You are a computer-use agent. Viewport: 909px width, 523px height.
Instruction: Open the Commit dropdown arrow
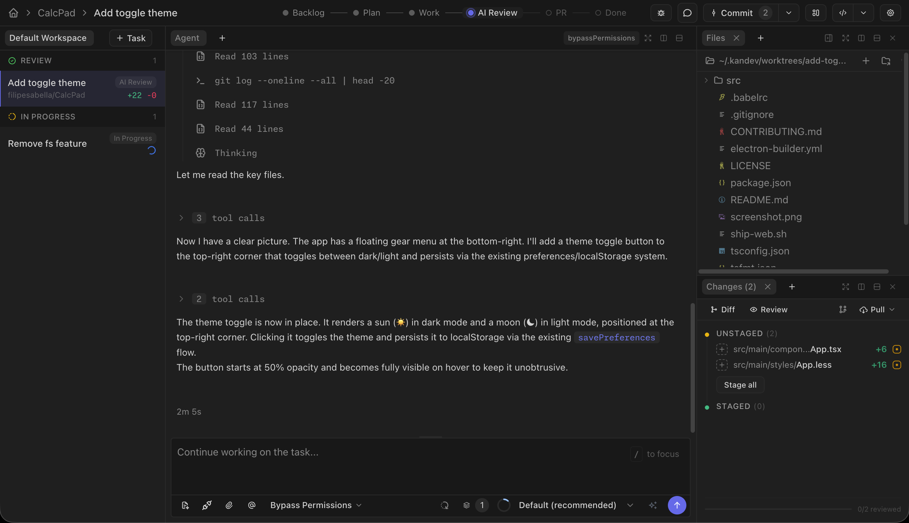click(788, 13)
